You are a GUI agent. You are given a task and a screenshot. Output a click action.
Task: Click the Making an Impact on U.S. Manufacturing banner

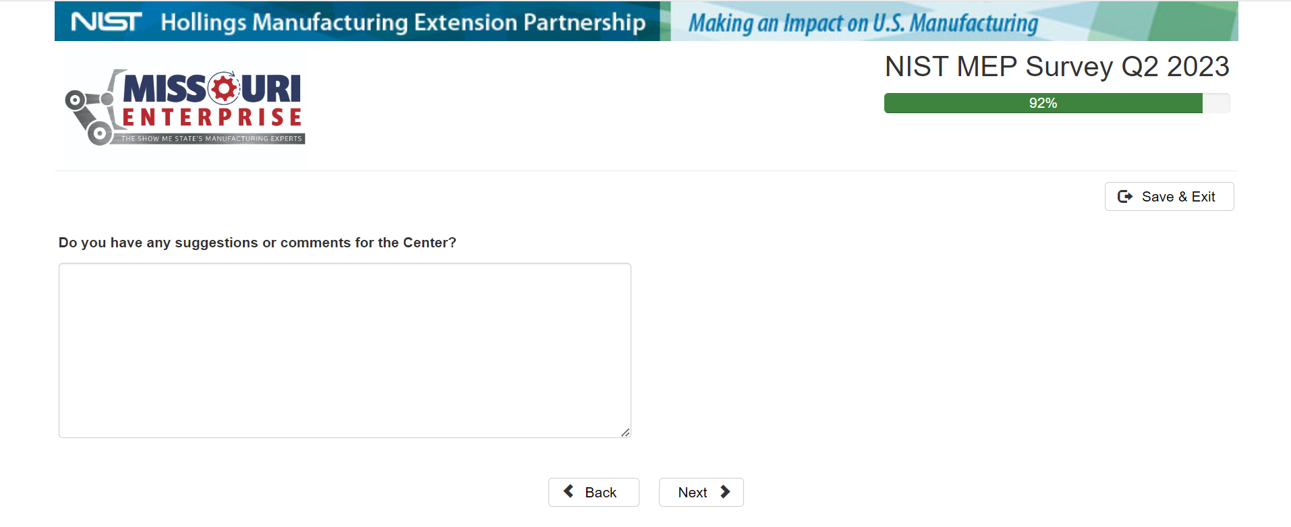863,24
